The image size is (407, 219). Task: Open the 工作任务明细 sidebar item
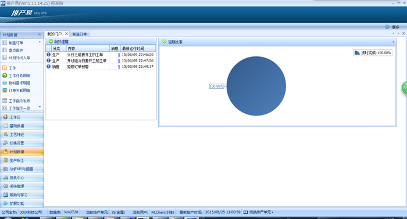click(x=19, y=76)
